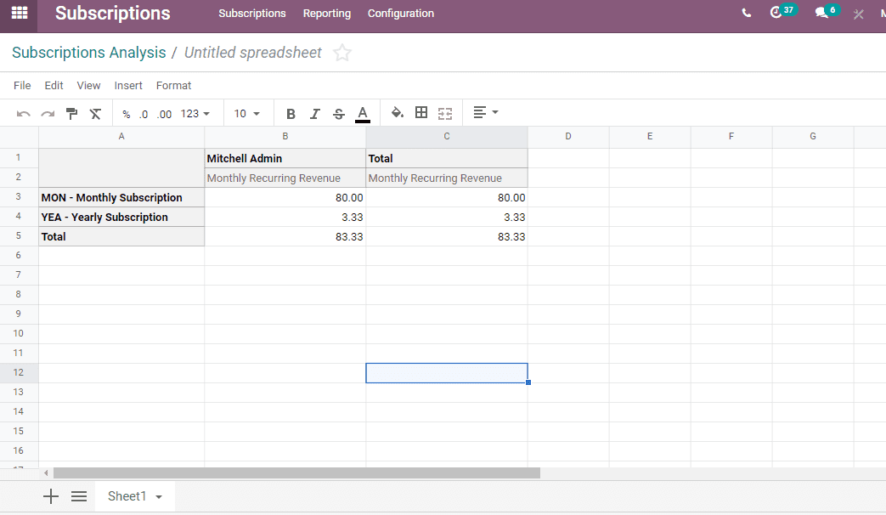
Task: Open the Borders icon in the toolbar
Action: (421, 112)
